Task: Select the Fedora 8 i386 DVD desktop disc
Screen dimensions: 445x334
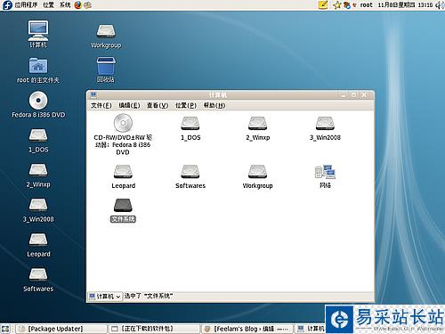Action: [x=38, y=104]
